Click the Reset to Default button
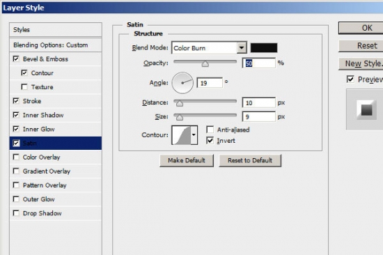383x255 pixels. click(x=250, y=160)
